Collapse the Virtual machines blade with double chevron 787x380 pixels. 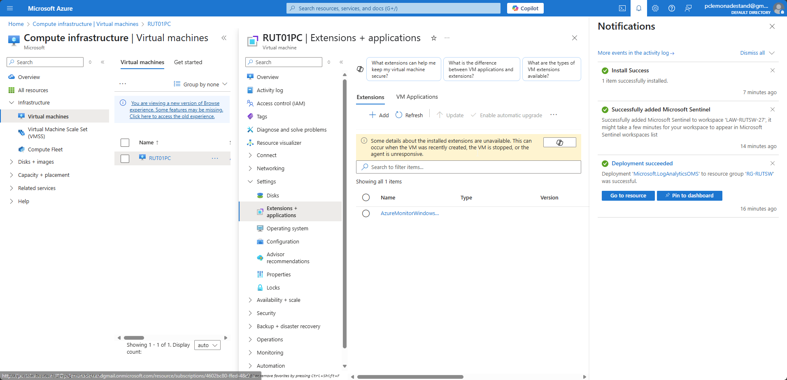(224, 38)
